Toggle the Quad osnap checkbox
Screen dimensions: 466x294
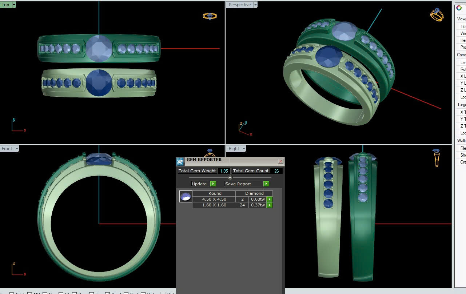click(108, 293)
